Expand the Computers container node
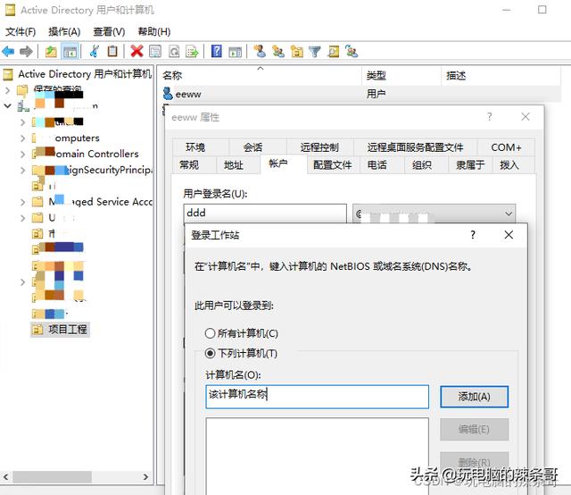571x495 pixels. coord(22,138)
